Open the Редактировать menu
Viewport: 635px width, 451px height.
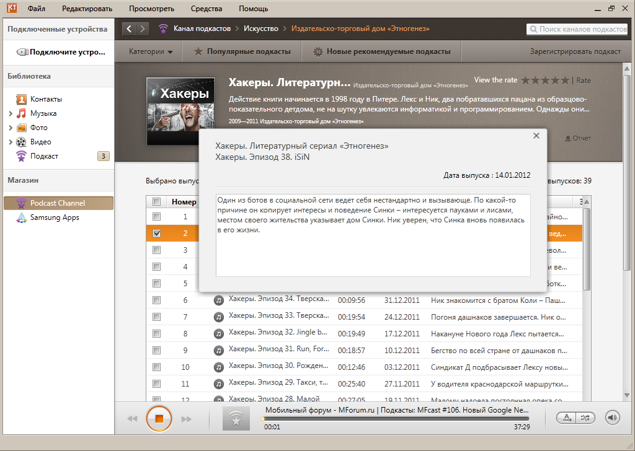pyautogui.click(x=87, y=9)
